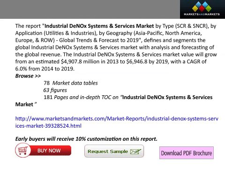The image size is (225, 169).
Task: Click the BUY NOW button
Action: (43, 151)
